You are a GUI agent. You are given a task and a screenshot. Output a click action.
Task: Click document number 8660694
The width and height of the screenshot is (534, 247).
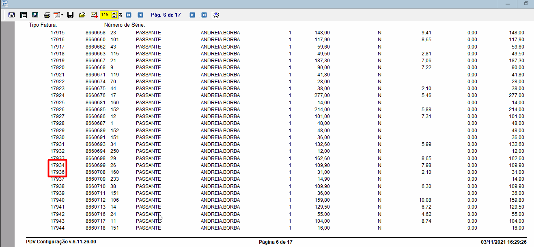(95, 151)
